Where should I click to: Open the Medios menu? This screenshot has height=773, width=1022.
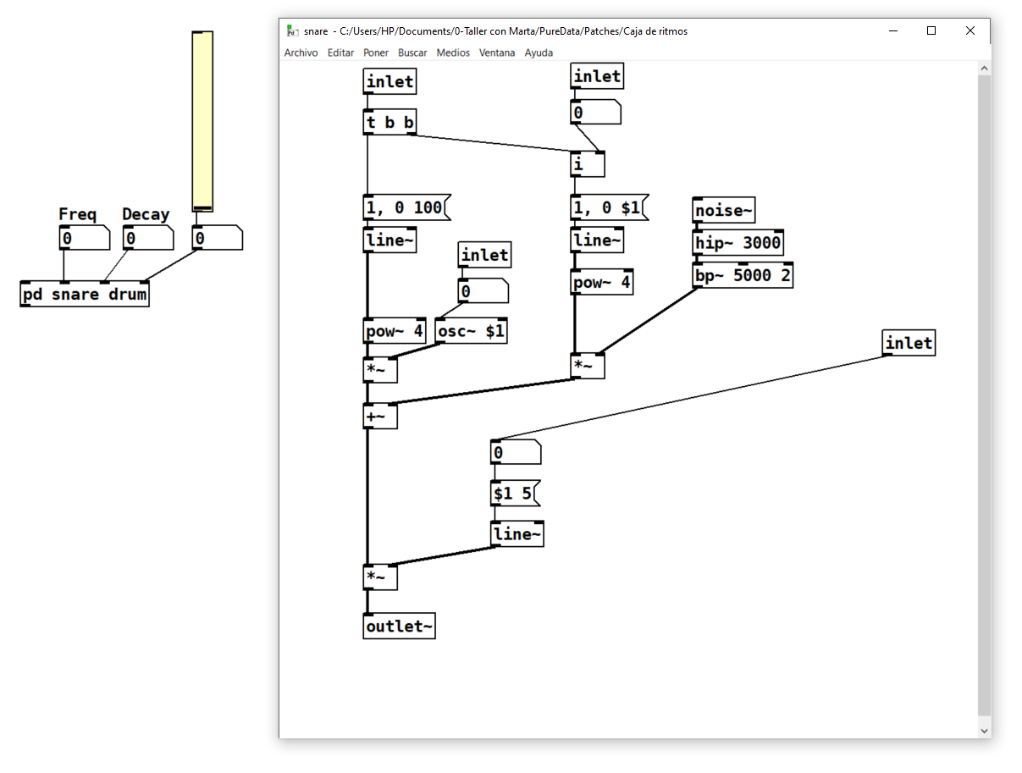tap(453, 52)
